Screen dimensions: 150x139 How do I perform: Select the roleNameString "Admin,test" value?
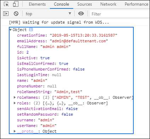coord(68,92)
